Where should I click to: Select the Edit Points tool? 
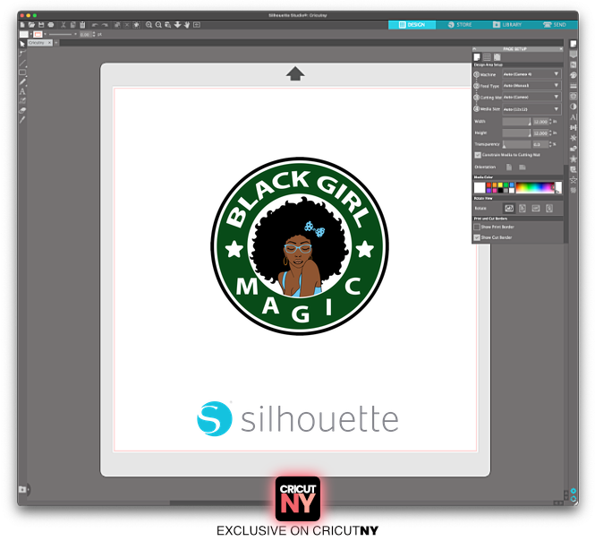click(x=22, y=53)
